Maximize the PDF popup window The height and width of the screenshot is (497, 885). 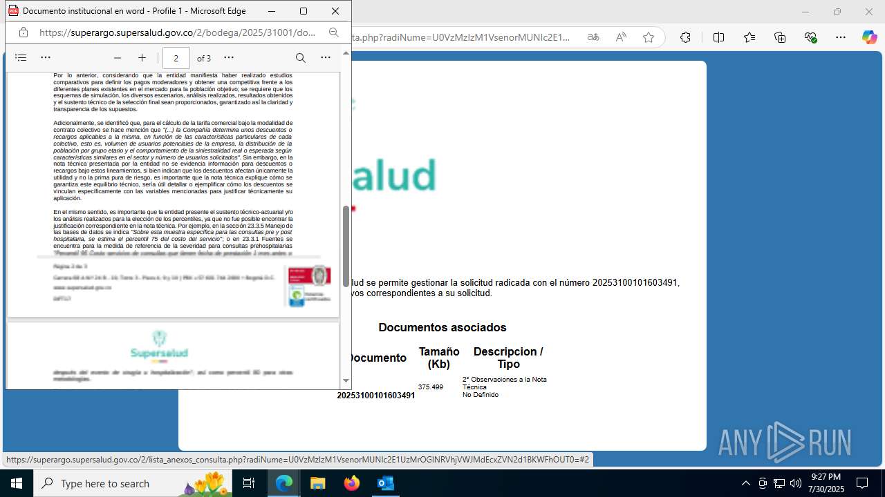click(304, 11)
